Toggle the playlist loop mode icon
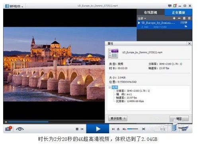 tap(189, 18)
